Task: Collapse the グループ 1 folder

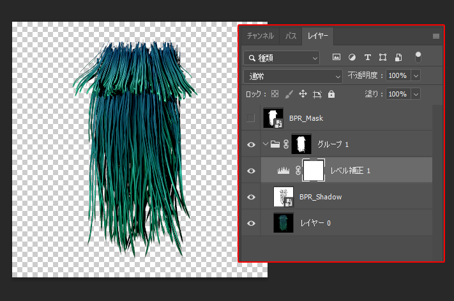Action: [x=265, y=144]
